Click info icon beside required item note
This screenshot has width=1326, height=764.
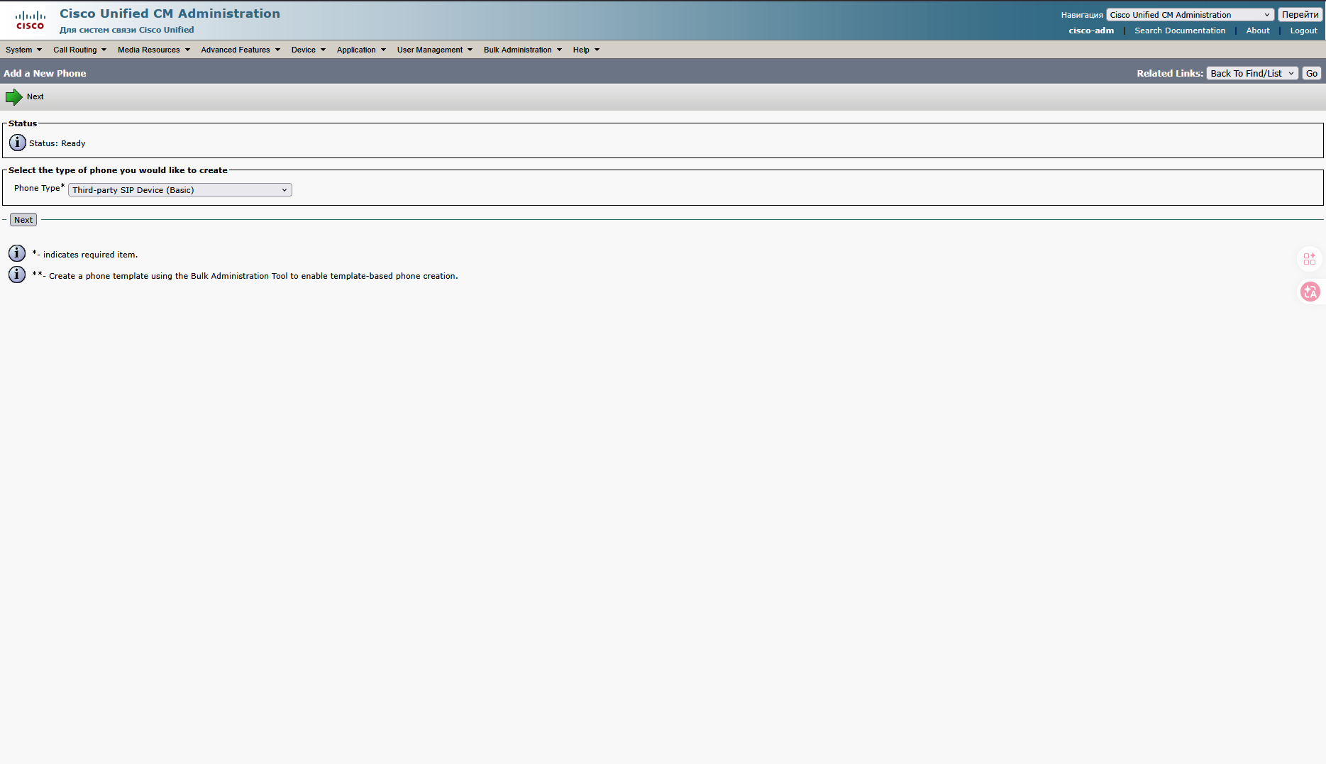click(x=17, y=254)
